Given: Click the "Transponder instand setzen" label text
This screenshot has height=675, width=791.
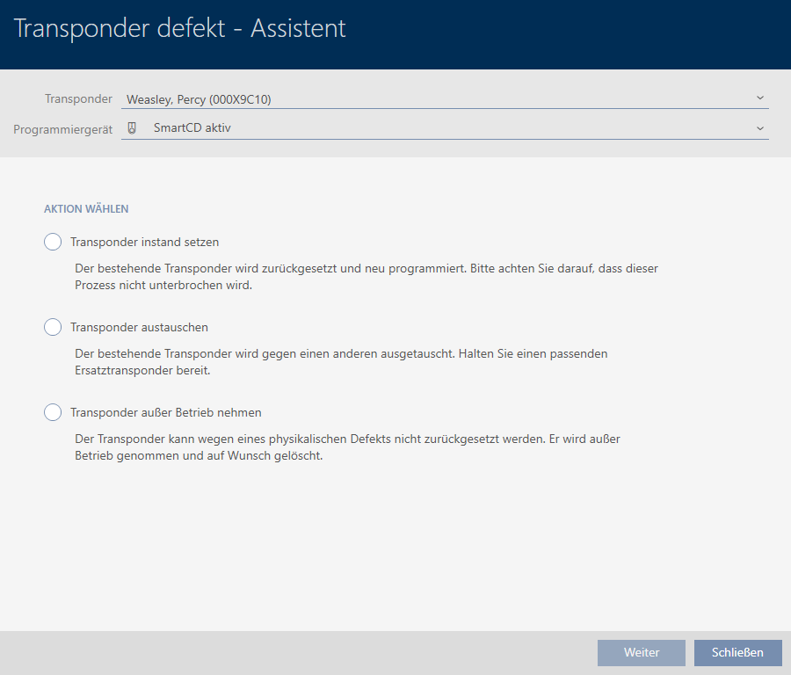Looking at the screenshot, I should coord(144,242).
